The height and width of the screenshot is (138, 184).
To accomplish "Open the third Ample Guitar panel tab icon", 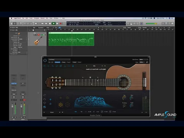I will 53,66.
